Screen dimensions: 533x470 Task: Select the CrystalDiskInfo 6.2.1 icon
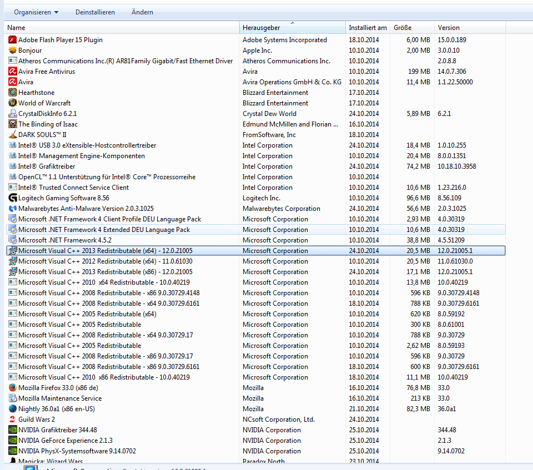(x=13, y=114)
